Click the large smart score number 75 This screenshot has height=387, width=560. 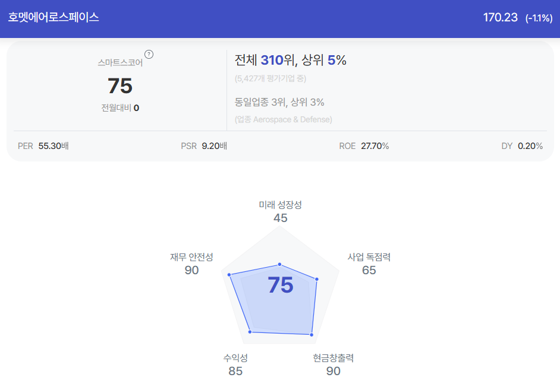pos(120,86)
